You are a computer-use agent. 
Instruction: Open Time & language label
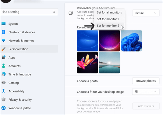20,74
